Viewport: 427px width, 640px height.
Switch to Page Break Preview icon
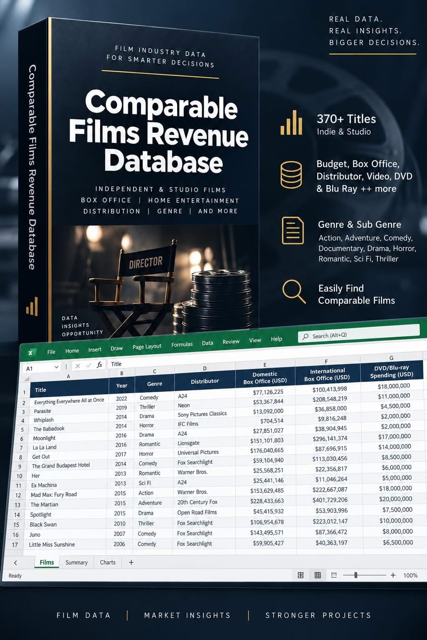click(334, 575)
